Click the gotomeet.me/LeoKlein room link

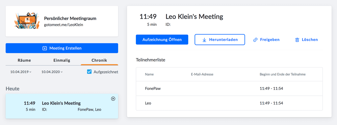(64, 25)
